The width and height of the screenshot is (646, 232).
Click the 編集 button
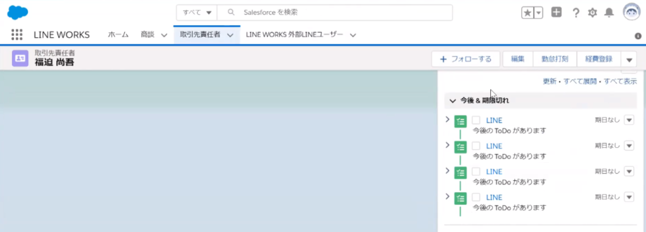tap(518, 59)
